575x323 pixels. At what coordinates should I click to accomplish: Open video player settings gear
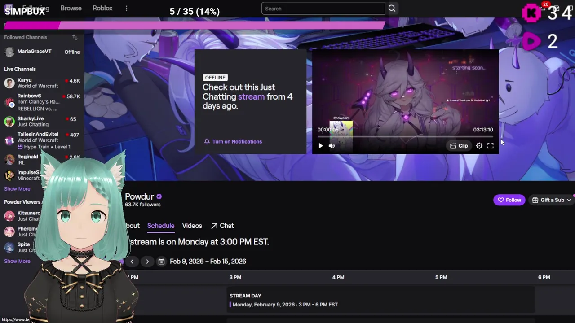(x=479, y=146)
